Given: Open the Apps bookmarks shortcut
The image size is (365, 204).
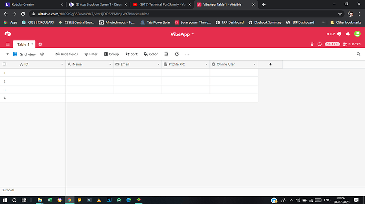Looking at the screenshot, I should click(x=11, y=22).
